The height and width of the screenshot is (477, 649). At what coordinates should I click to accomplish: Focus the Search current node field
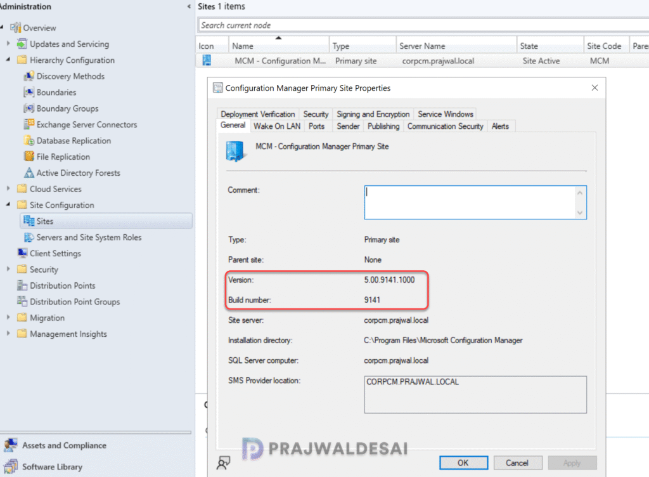[423, 25]
